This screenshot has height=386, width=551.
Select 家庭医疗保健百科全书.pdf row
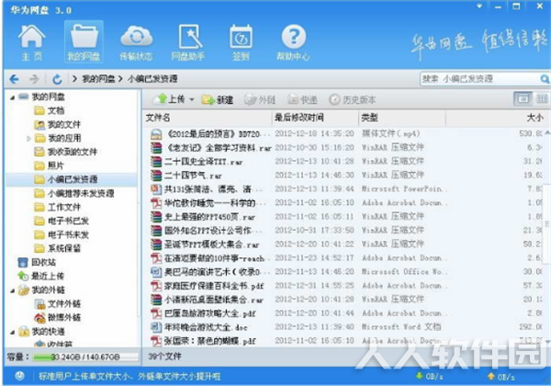344,286
